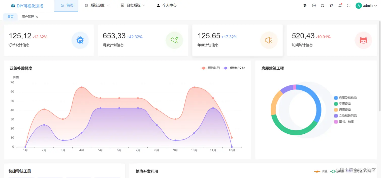Screen dimensions: 381x178
Task: Click the gear icon beside 系统设置
Action: tap(86, 5)
